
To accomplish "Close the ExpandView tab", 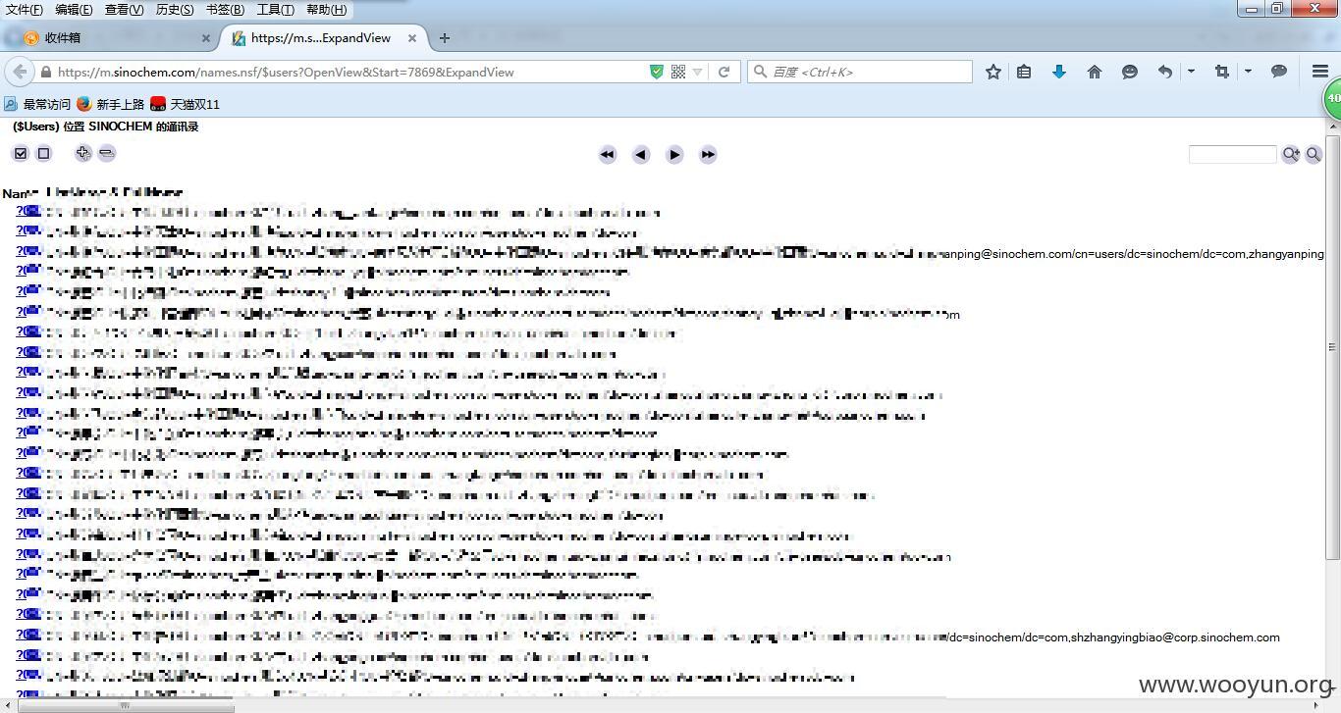I will coord(412,38).
